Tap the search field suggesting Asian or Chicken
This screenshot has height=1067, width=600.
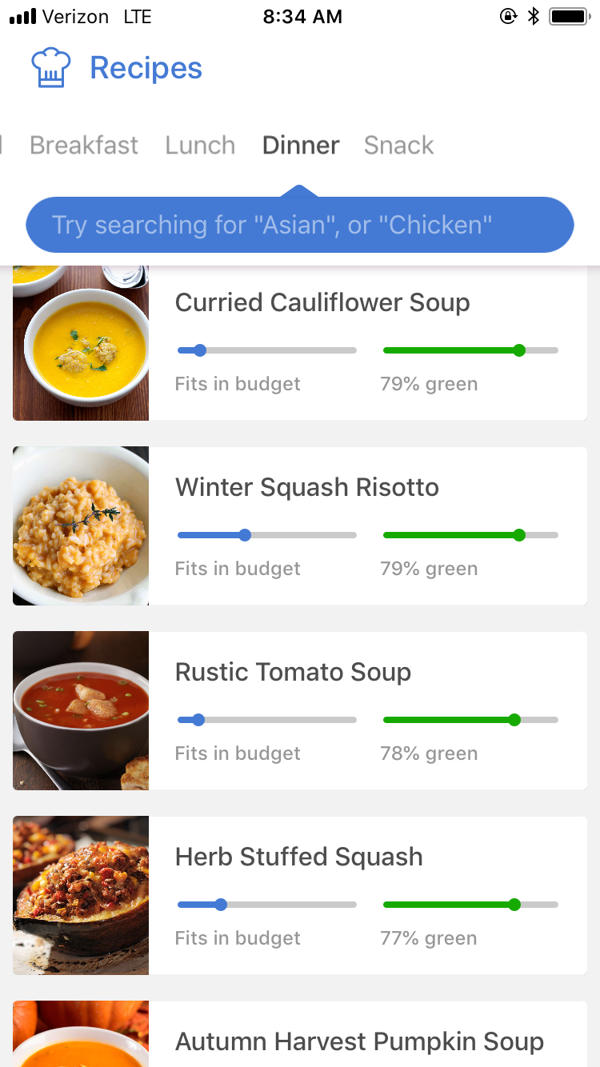[x=300, y=225]
